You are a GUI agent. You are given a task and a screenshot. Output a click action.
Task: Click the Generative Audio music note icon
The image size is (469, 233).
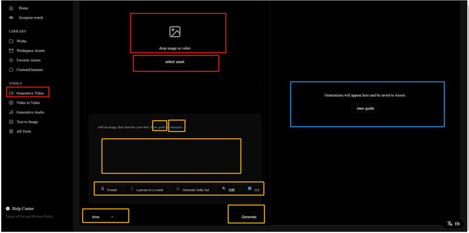point(11,112)
